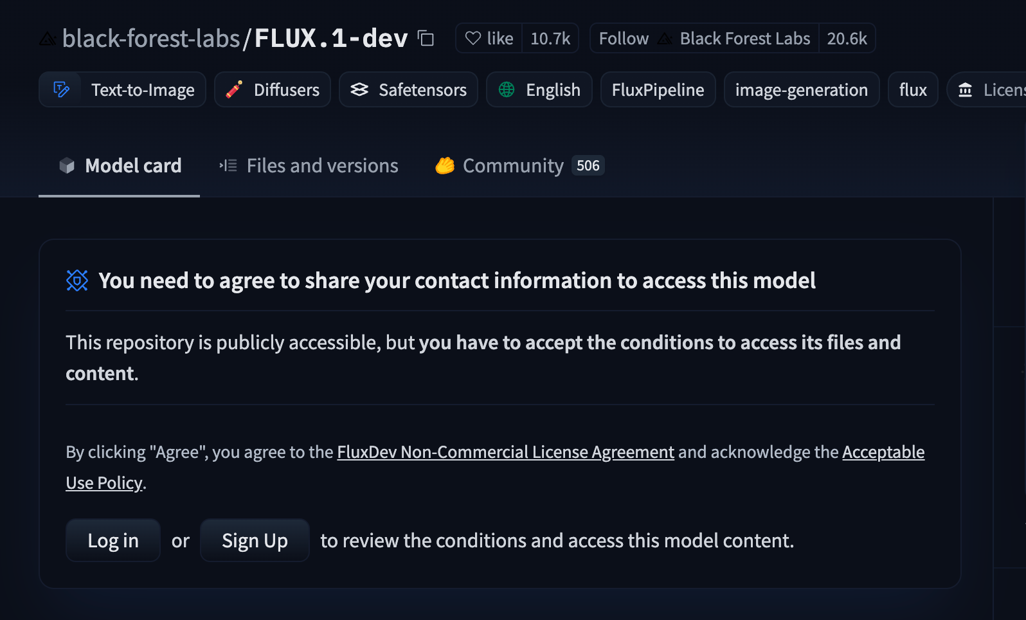Click the Black Forest Labs logo beside the title
The width and height of the screenshot is (1026, 620).
pos(48,39)
